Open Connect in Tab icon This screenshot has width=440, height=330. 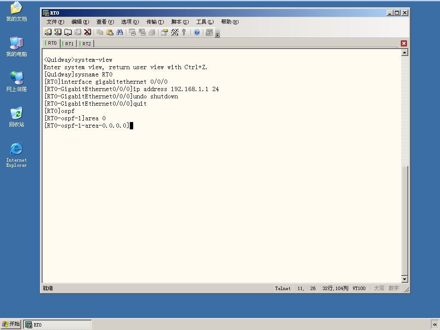(68, 32)
